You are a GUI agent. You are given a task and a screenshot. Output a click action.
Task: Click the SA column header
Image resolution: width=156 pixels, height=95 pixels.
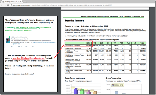(x=108, y=43)
